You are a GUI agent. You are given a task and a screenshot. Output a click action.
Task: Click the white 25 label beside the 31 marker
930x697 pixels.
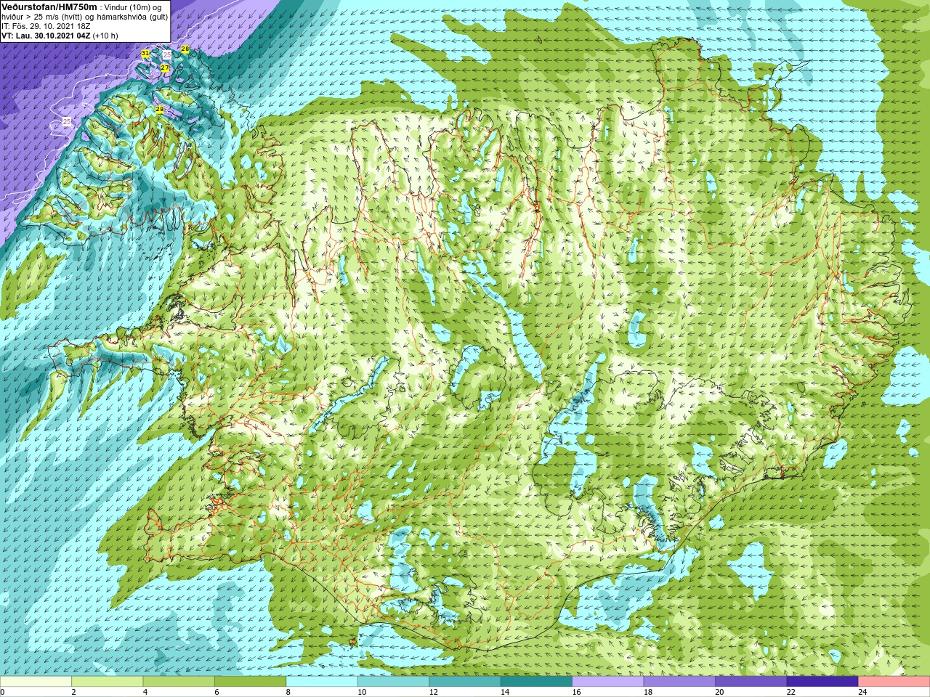tap(167, 55)
